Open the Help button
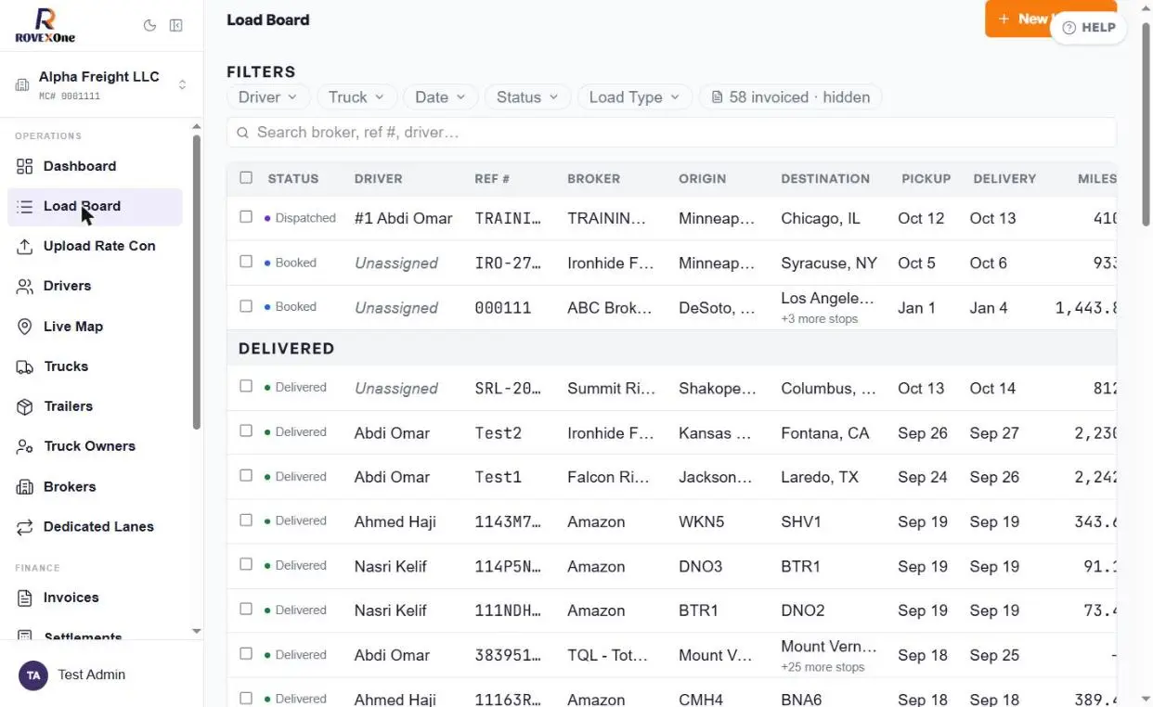The width and height of the screenshot is (1153, 707). 1088,28
